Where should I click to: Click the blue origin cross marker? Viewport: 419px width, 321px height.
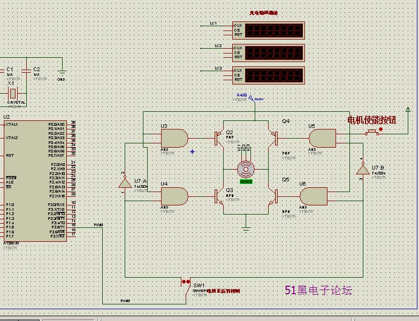(193, 152)
